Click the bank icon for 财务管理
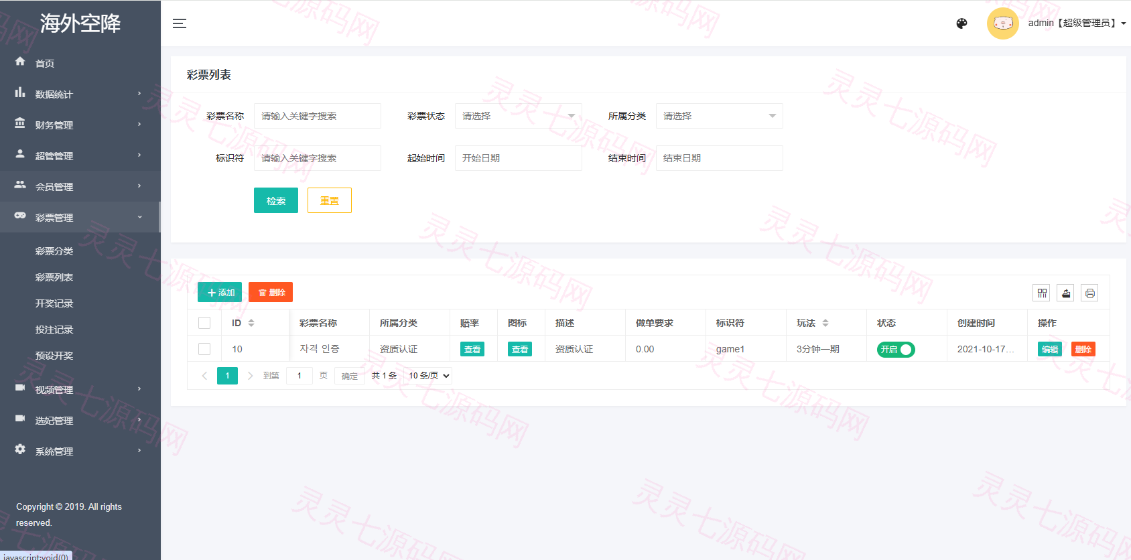The image size is (1131, 560). pyautogui.click(x=20, y=123)
